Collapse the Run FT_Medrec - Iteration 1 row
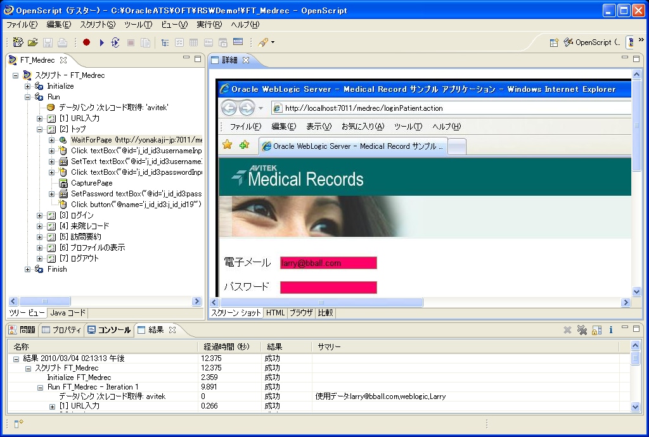Viewport: 649px width, 437px height. [40, 388]
